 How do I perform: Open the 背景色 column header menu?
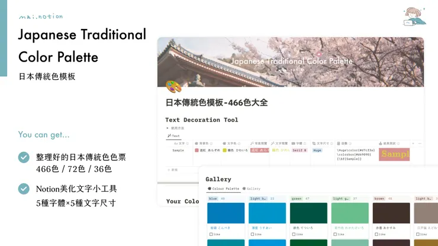pyautogui.click(x=204, y=144)
